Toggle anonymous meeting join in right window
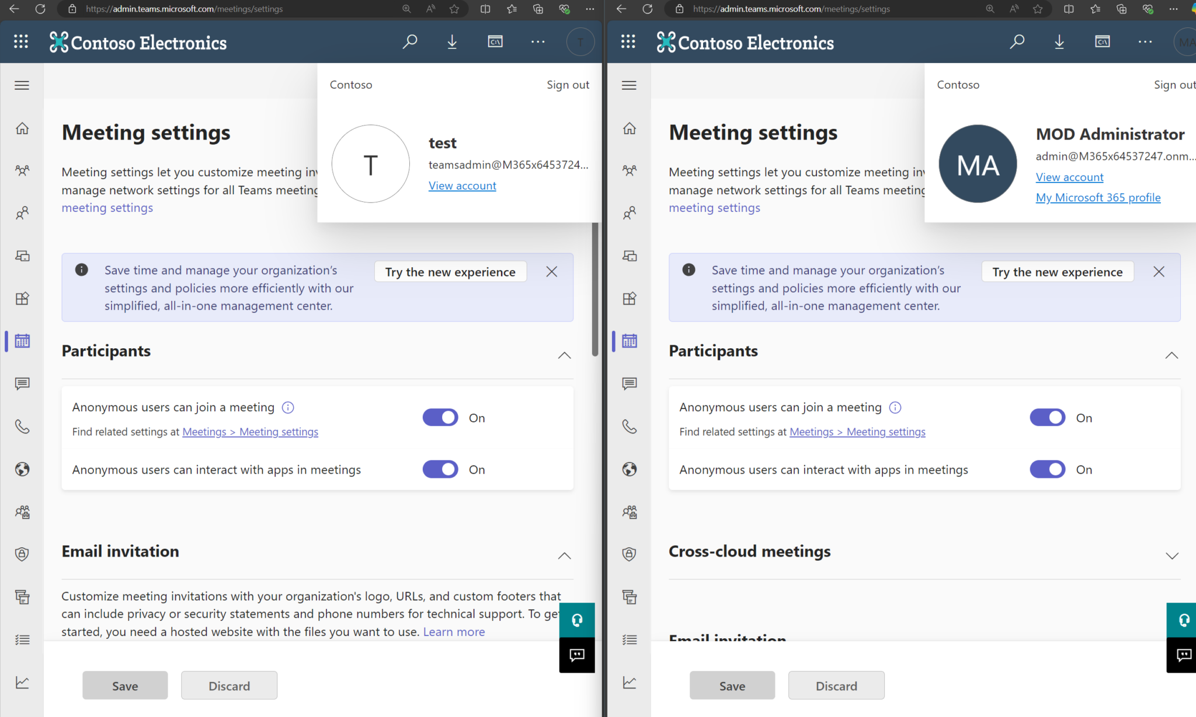This screenshot has width=1196, height=717. coord(1047,417)
